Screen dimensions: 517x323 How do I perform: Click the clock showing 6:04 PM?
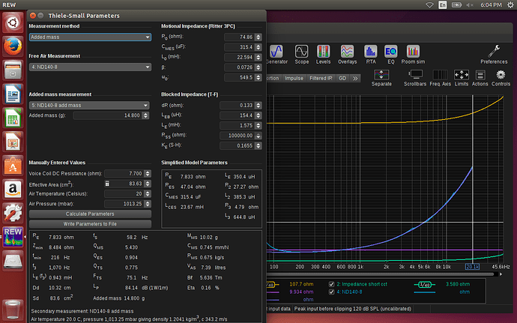point(491,5)
